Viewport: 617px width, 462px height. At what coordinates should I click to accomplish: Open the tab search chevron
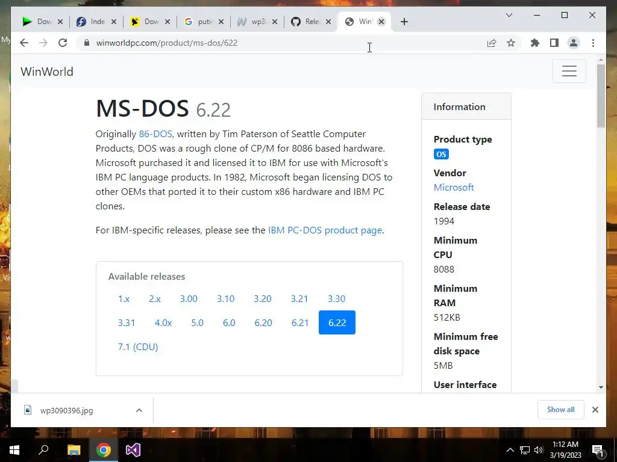pyautogui.click(x=509, y=15)
